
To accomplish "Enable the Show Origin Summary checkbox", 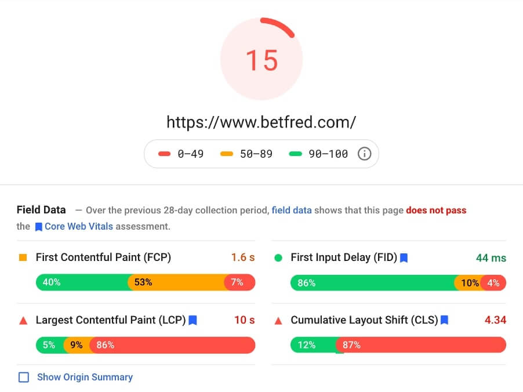I will coord(24,378).
